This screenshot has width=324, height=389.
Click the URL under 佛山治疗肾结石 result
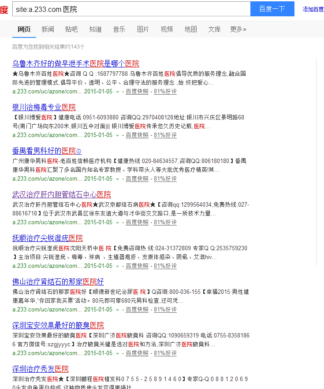[47, 310]
